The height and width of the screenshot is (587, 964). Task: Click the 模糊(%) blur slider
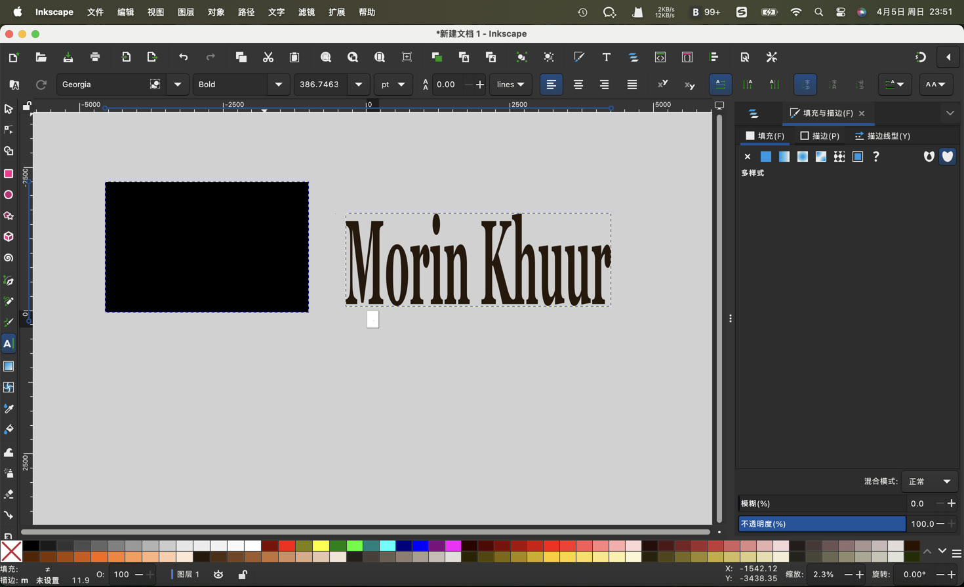822,504
